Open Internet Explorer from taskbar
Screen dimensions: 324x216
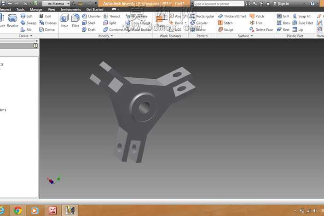pyautogui.click(x=2, y=210)
